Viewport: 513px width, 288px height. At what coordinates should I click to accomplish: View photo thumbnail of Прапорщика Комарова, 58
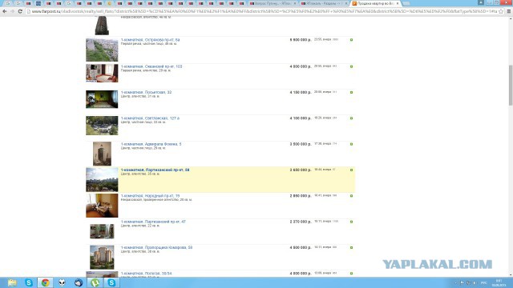102,258
